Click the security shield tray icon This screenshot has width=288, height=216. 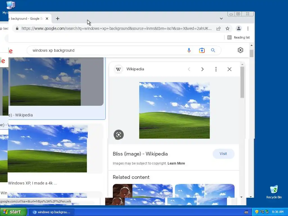pyautogui.click(x=257, y=212)
